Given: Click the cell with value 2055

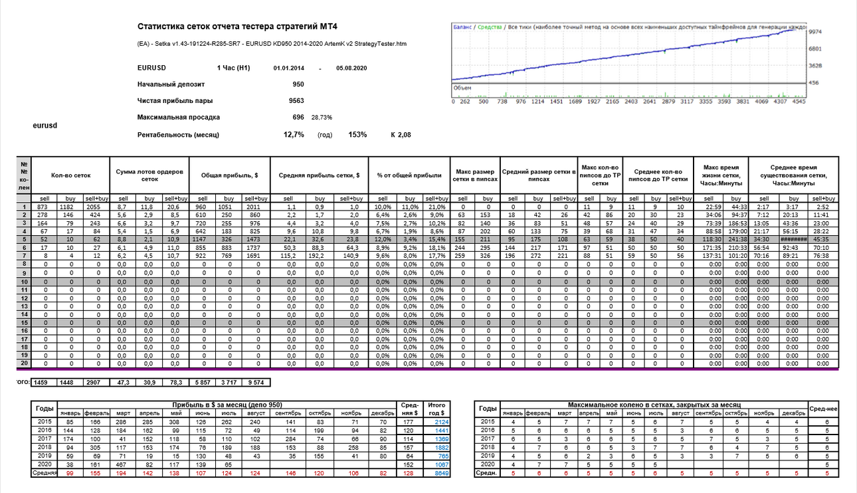Looking at the screenshot, I should (97, 207).
